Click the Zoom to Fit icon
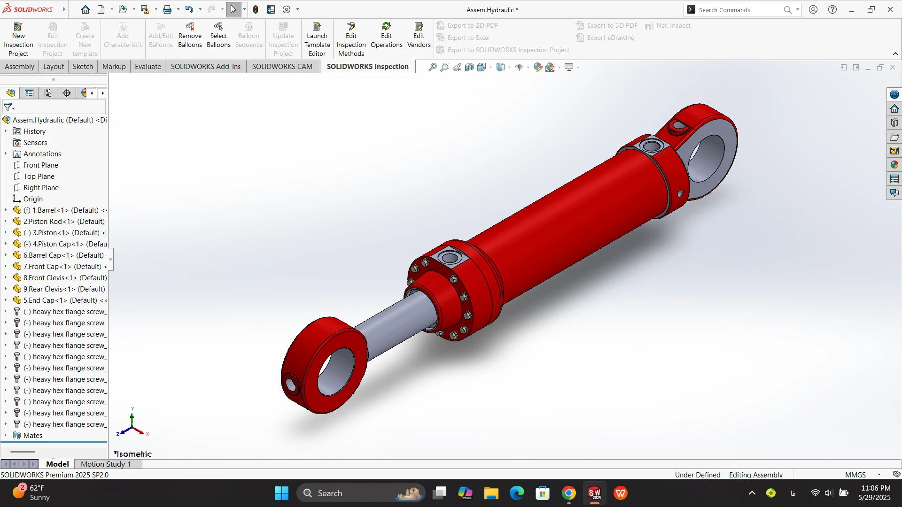902x507 pixels. coord(432,68)
